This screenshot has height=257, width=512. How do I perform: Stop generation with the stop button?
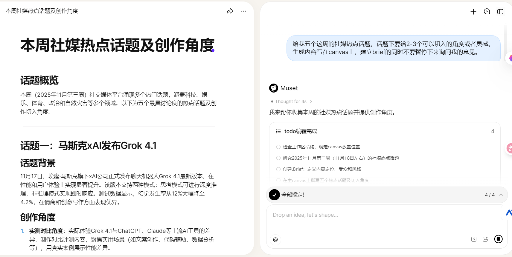498,239
